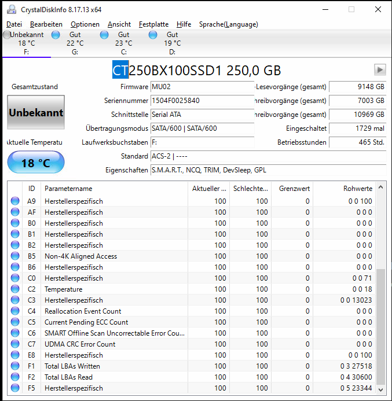392x401 pixels.
Task: Click status orb of Temperature row
Action: pyautogui.click(x=15, y=289)
